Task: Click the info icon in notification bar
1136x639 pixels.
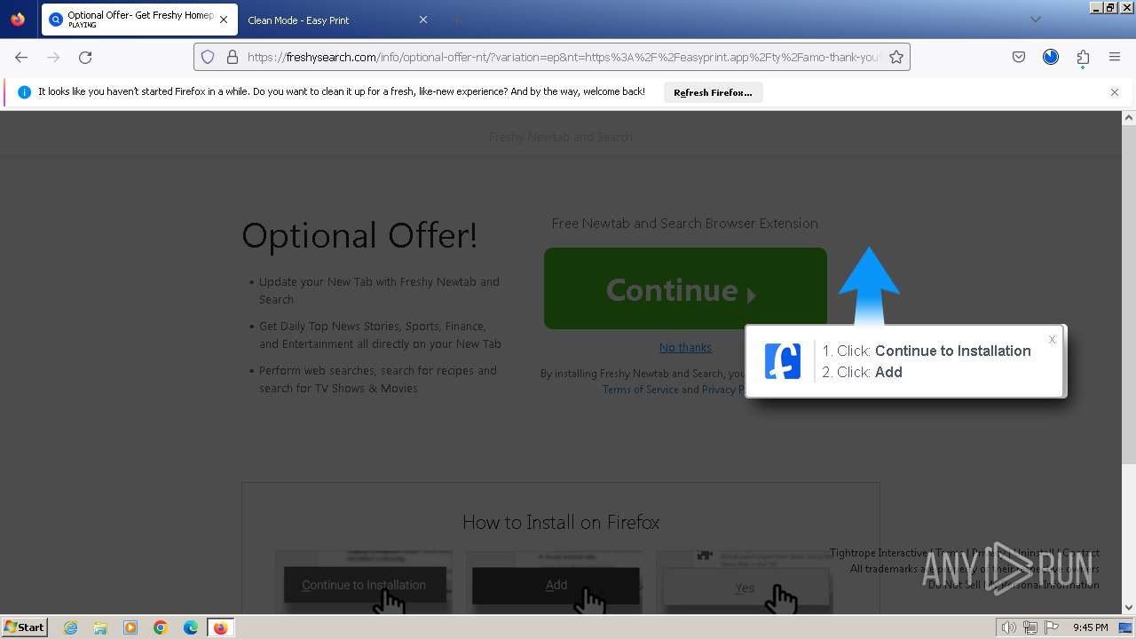Action: tap(24, 92)
